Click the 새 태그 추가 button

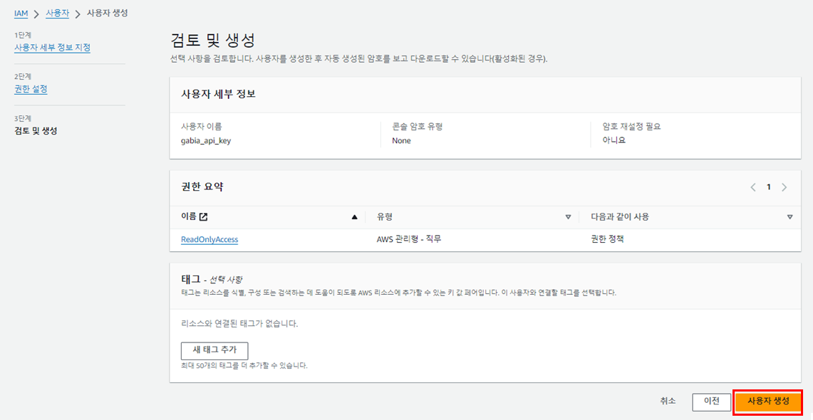(214, 350)
